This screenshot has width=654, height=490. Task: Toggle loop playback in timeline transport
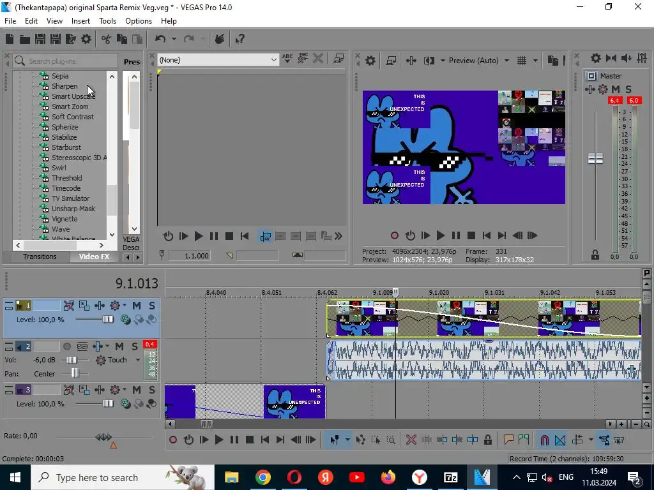click(188, 440)
